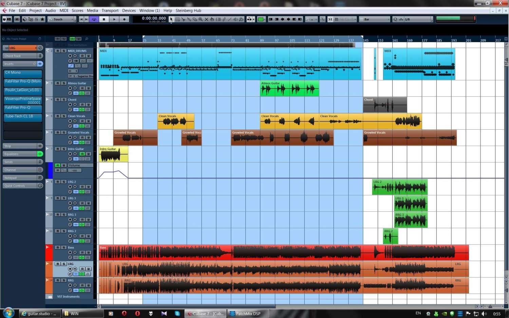Select the Mute X tool
Screen dimensions: 509x318
(x=206, y=19)
